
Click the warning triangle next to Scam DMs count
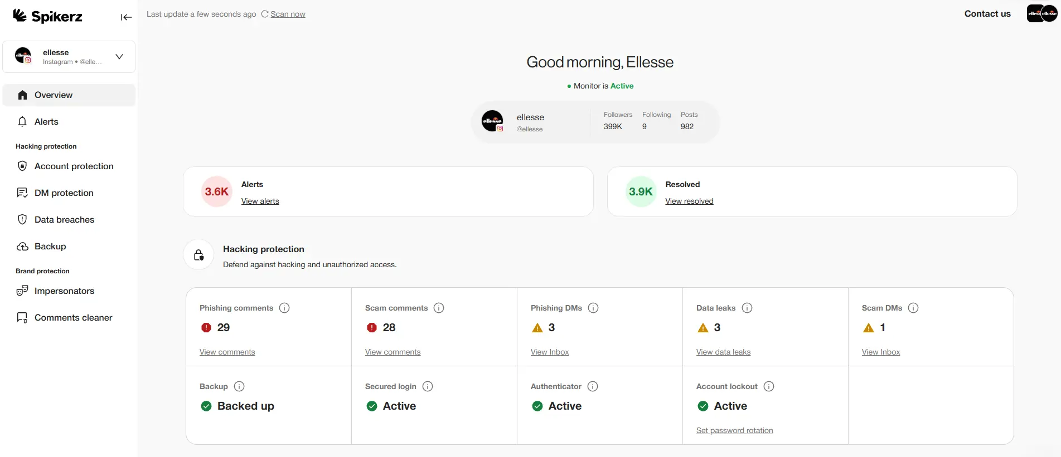coord(868,328)
